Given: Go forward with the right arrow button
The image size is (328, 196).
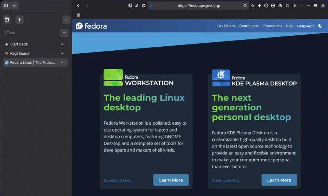Looking at the screenshot, I should coord(87,6).
